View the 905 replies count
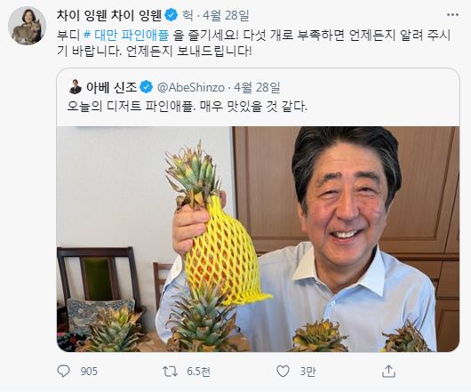471x392 pixels. pyautogui.click(x=89, y=372)
